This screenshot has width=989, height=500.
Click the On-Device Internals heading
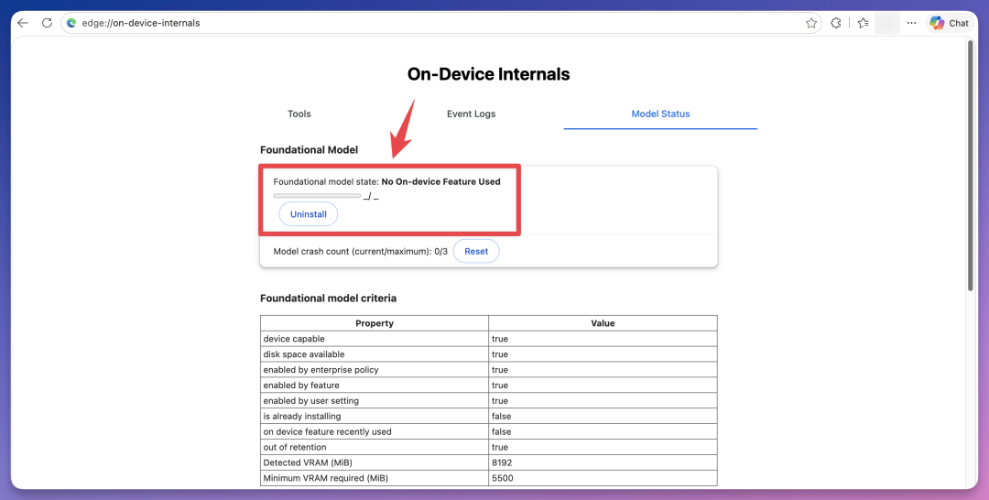pos(489,74)
